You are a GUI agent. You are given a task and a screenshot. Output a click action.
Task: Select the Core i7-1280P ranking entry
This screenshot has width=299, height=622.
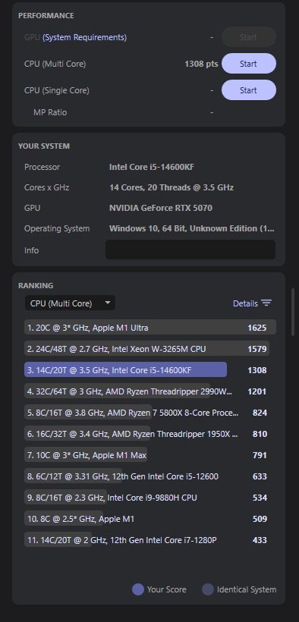click(150, 540)
